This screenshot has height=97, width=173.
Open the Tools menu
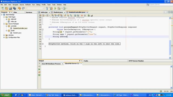click(54, 5)
